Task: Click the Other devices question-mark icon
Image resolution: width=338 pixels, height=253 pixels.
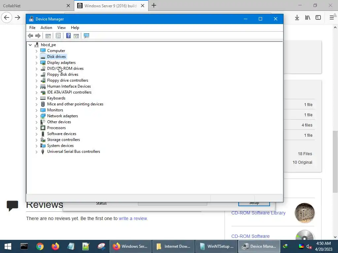Action: (43, 122)
